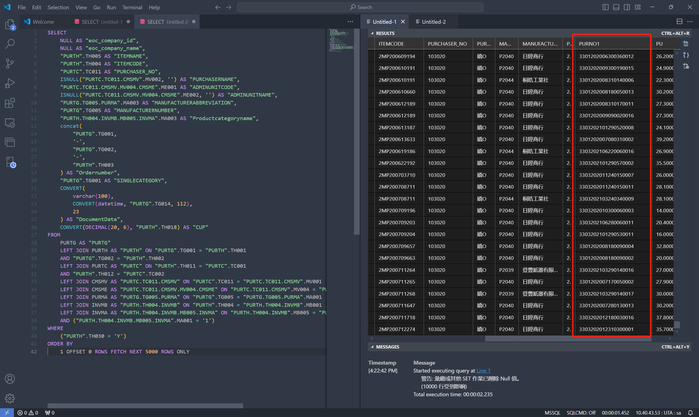Open the Selection menu

(x=58, y=7)
